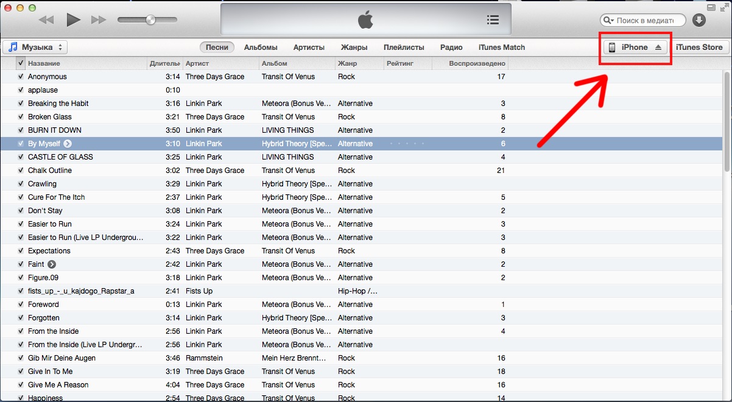Uncheck Breaking the Habit checkbox
Image resolution: width=732 pixels, height=402 pixels.
(x=21, y=104)
